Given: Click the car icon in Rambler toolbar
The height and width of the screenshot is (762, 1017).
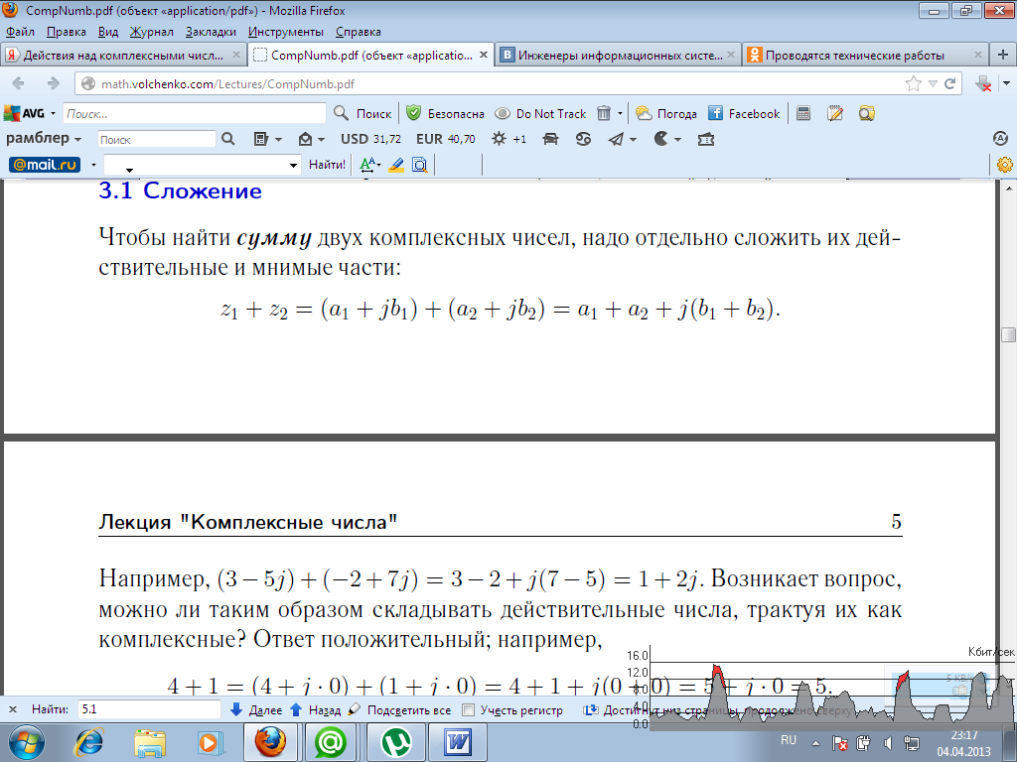Looking at the screenshot, I should (x=550, y=139).
